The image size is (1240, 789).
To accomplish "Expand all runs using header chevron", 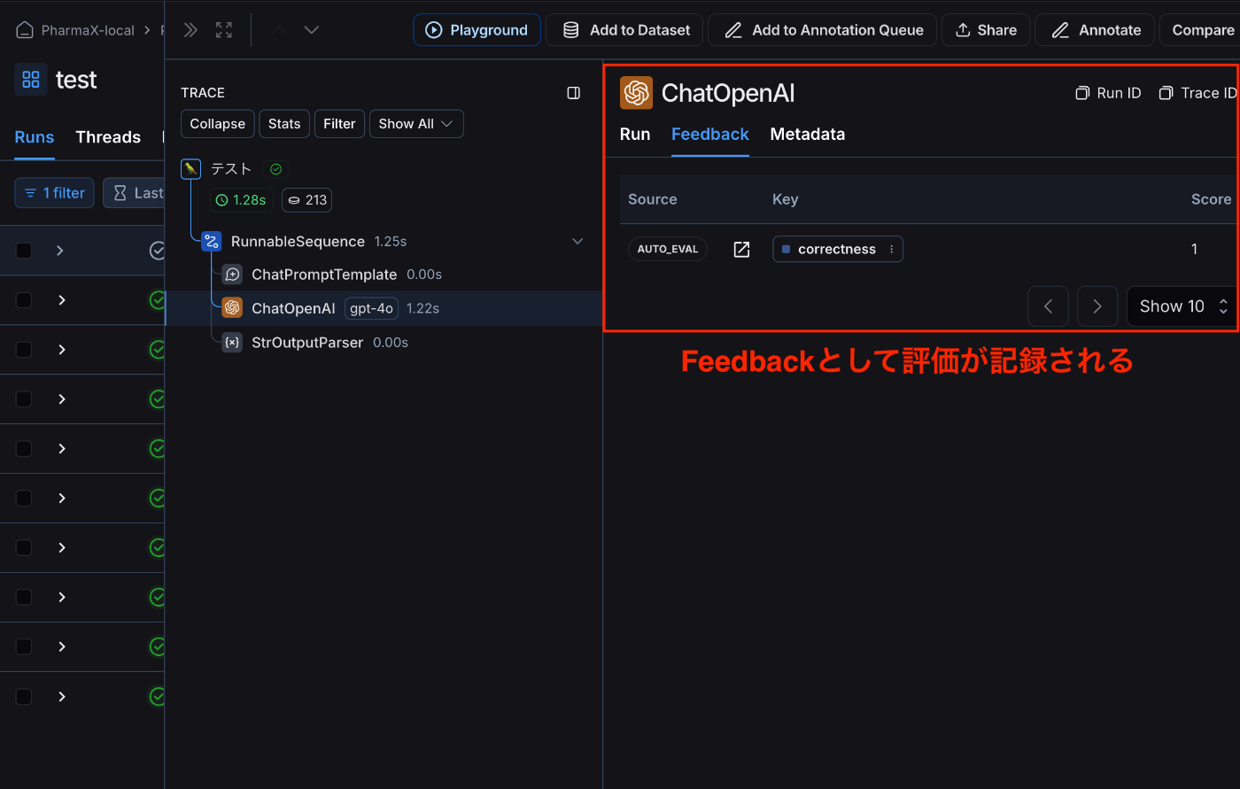I will click(59, 251).
